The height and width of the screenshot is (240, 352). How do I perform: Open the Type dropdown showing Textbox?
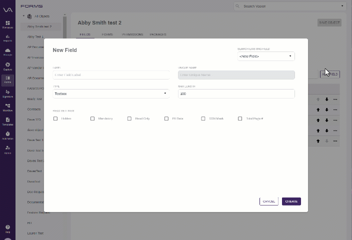(x=111, y=94)
